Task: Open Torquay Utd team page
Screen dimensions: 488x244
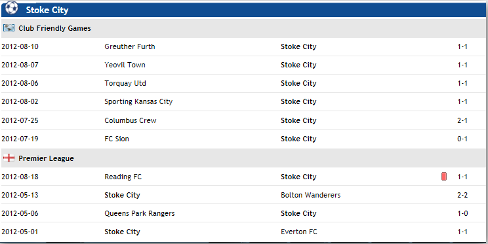Action: (x=125, y=83)
